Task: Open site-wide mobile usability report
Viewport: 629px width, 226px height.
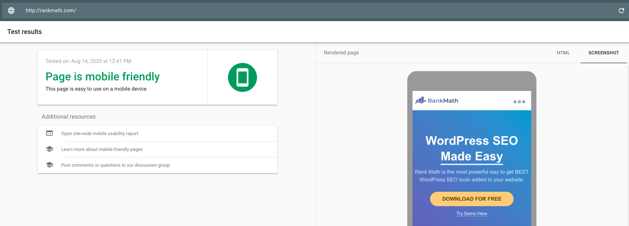Action: (100, 133)
